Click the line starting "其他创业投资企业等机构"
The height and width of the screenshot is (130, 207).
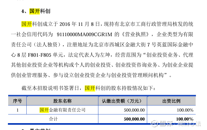(102, 65)
